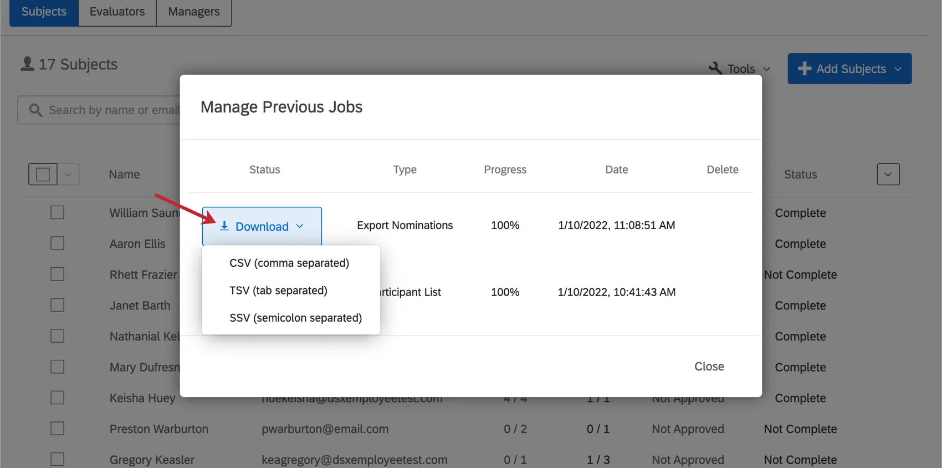Click the search by name or email field
Viewport: 942px width, 468px height.
(111, 110)
